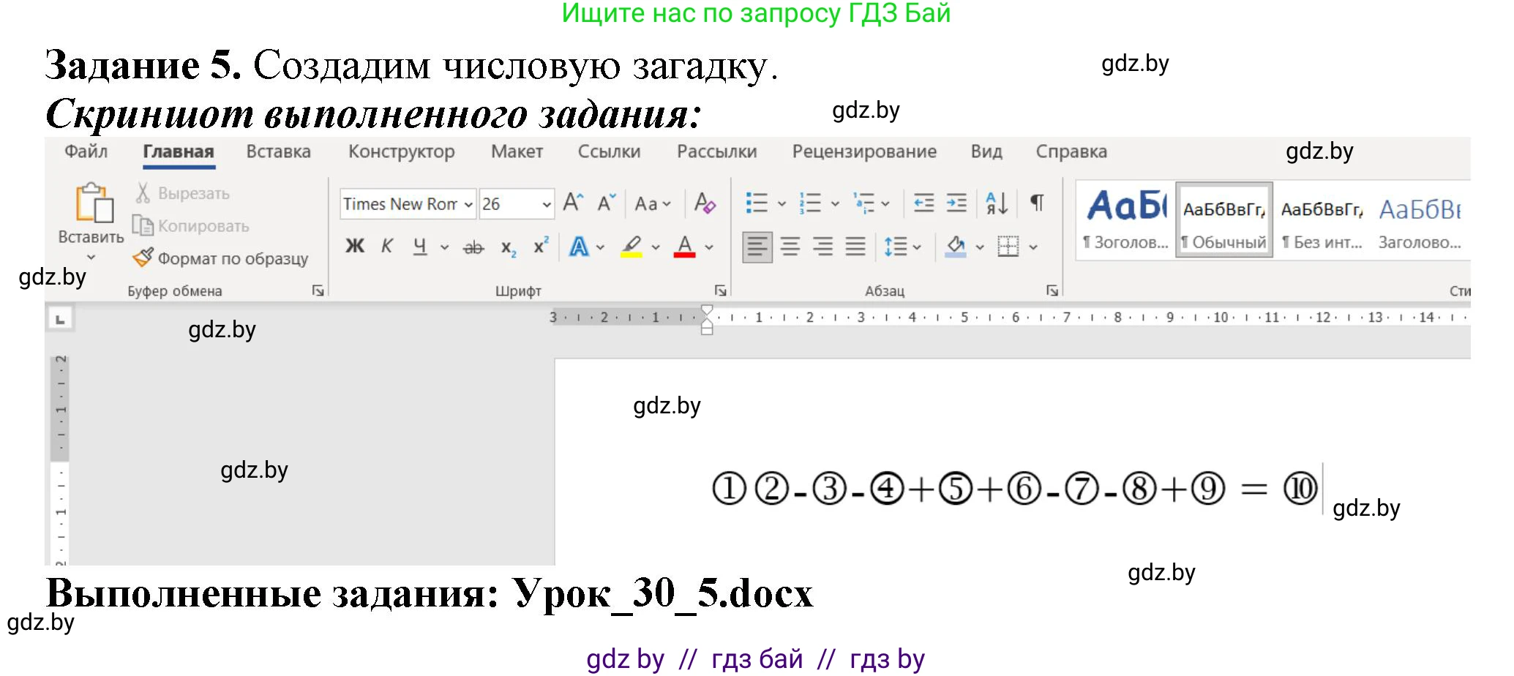1514x676 pixels.
Task: Toggle bold with the Ж button
Action: pyautogui.click(x=354, y=247)
